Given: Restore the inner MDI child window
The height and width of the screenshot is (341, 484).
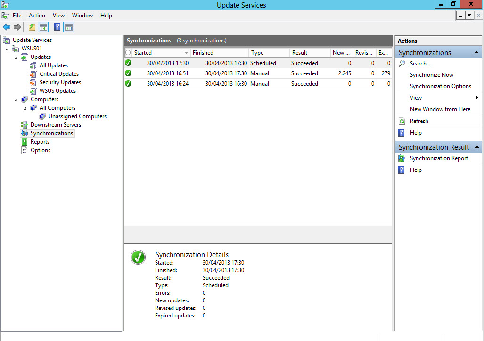Looking at the screenshot, I should (x=469, y=16).
